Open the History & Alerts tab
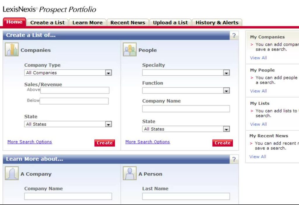This screenshot has width=299, height=205. coord(217,22)
